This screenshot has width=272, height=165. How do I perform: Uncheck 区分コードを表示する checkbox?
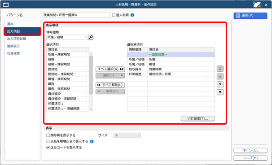tap(48, 148)
